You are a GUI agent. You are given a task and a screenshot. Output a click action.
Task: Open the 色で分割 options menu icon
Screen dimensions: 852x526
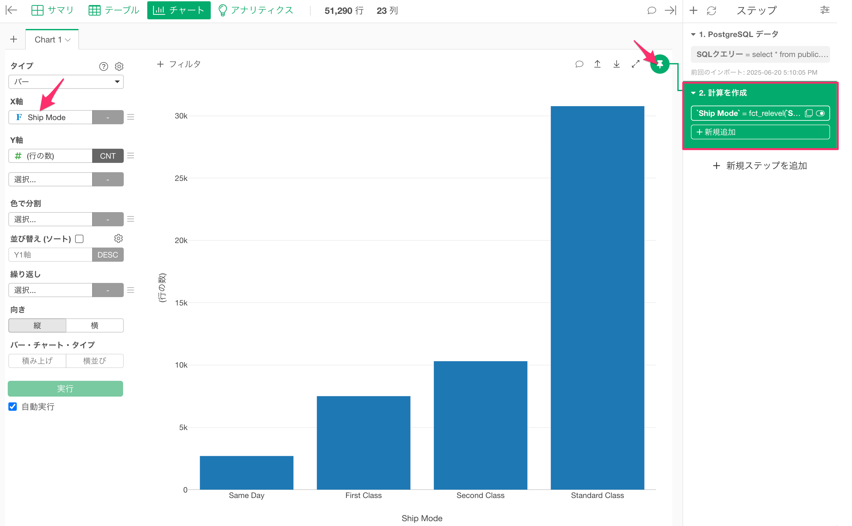131,219
